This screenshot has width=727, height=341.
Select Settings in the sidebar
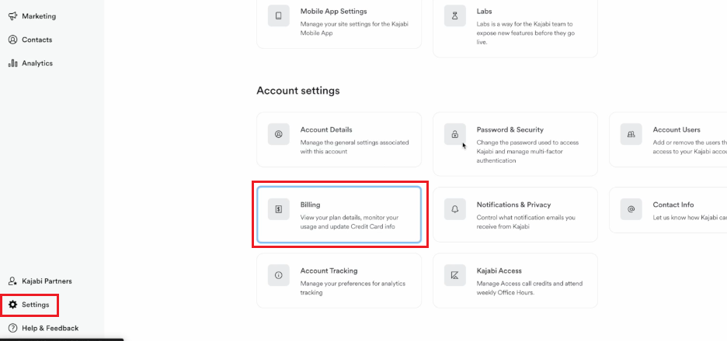tap(35, 305)
